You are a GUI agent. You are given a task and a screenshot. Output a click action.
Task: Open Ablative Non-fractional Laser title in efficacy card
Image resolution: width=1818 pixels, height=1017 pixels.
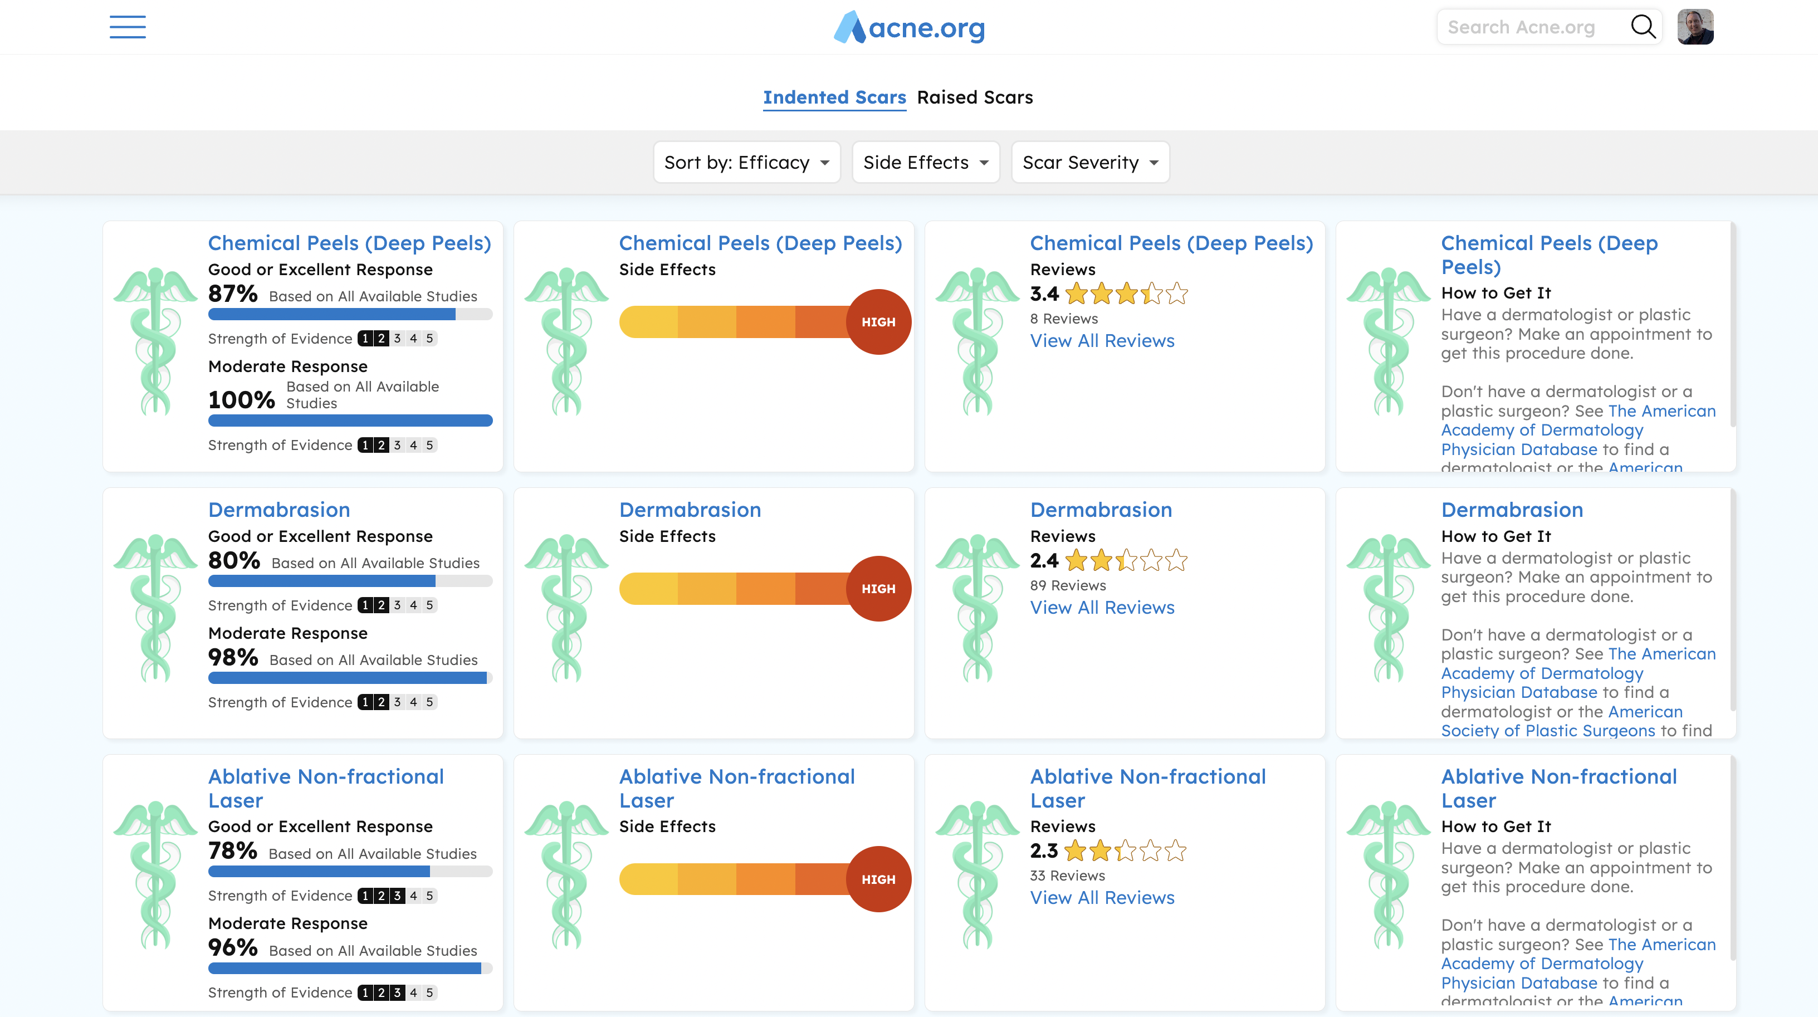pos(326,788)
